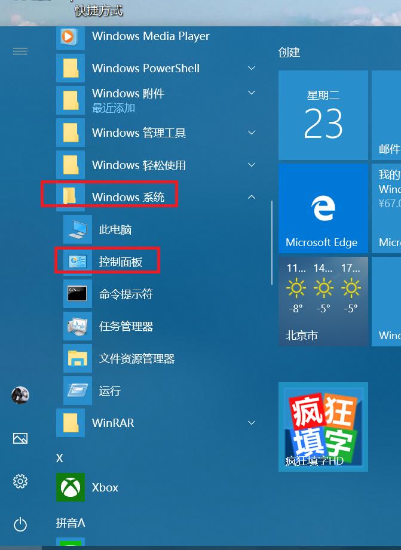Open 任务管理器 label
401x550 pixels.
126,327
